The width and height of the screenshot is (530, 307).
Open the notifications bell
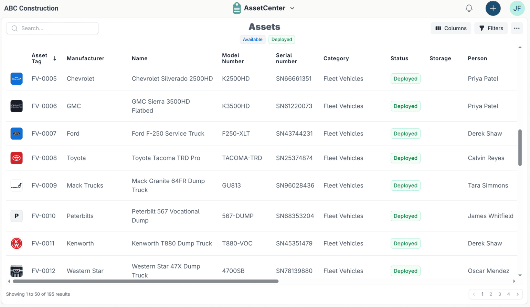tap(469, 8)
